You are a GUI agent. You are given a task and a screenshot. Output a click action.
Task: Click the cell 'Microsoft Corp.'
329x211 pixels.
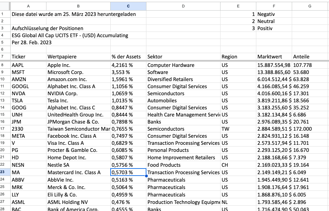point(78,72)
